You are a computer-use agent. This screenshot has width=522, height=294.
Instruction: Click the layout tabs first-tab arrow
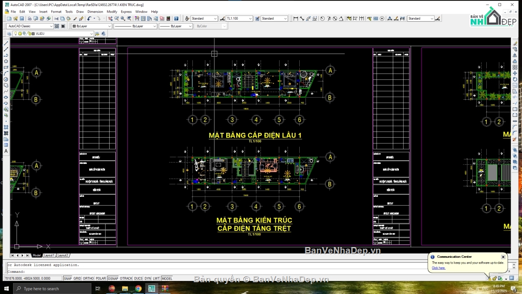click(12, 255)
